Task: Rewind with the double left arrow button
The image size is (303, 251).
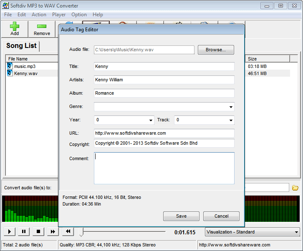Action: (68, 231)
